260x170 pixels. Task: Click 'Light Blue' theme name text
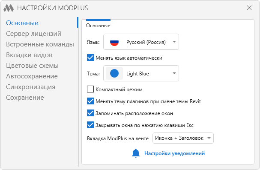pyautogui.click(x=137, y=74)
